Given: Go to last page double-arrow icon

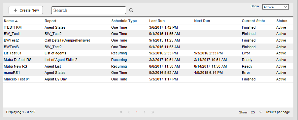Looking at the screenshot, I should pos(152,112).
